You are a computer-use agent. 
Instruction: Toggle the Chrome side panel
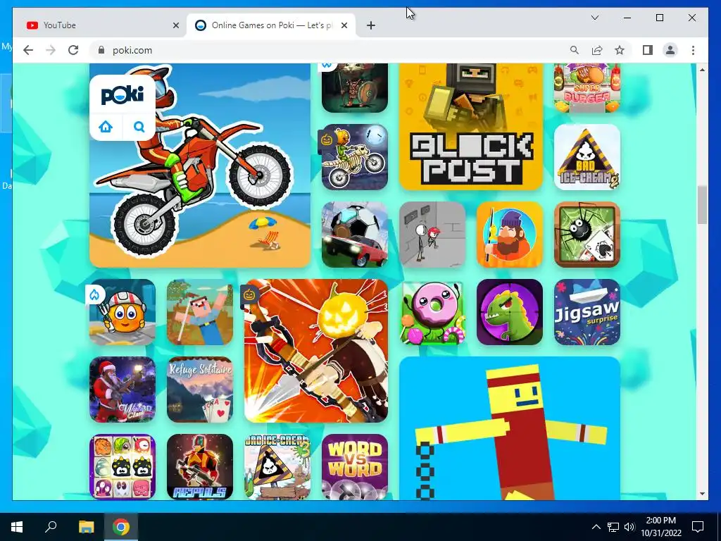pyautogui.click(x=648, y=50)
